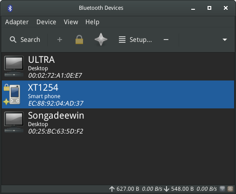Click the ULTRA desktop computer icon
Screen dimensions: 236x194
pos(14,66)
